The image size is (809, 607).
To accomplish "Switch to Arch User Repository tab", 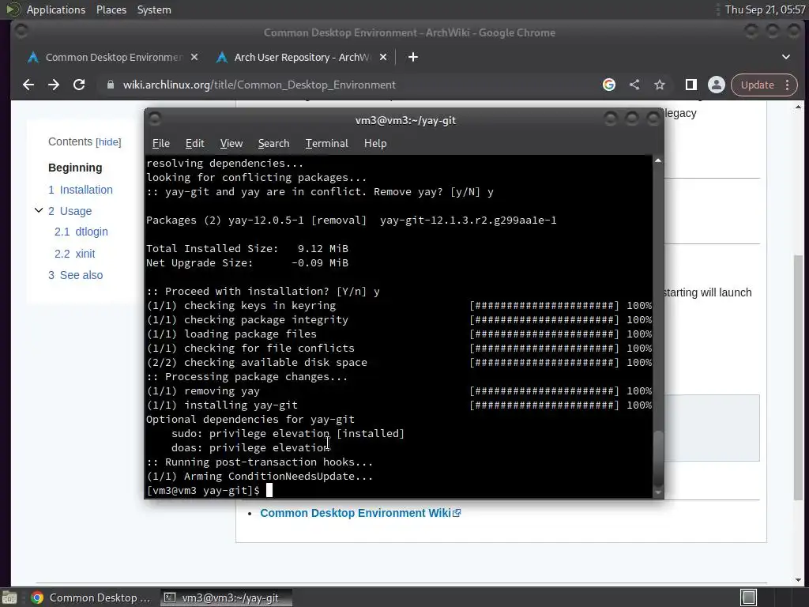I will [x=301, y=57].
